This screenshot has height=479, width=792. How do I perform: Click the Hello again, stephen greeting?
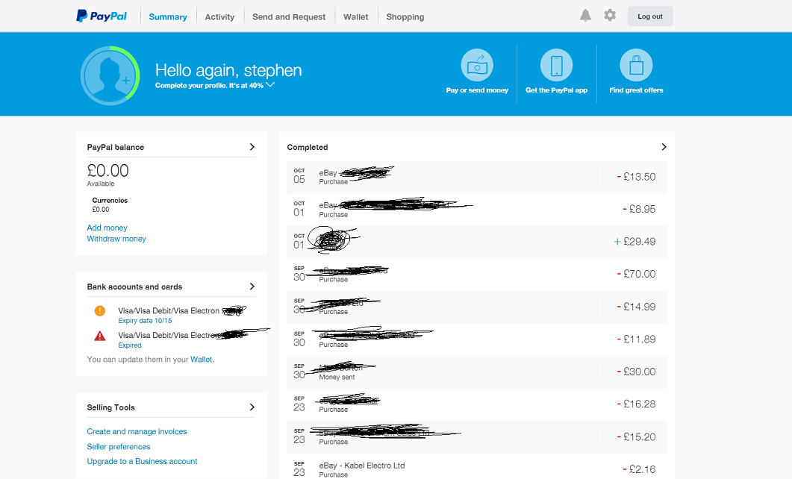[x=228, y=70]
